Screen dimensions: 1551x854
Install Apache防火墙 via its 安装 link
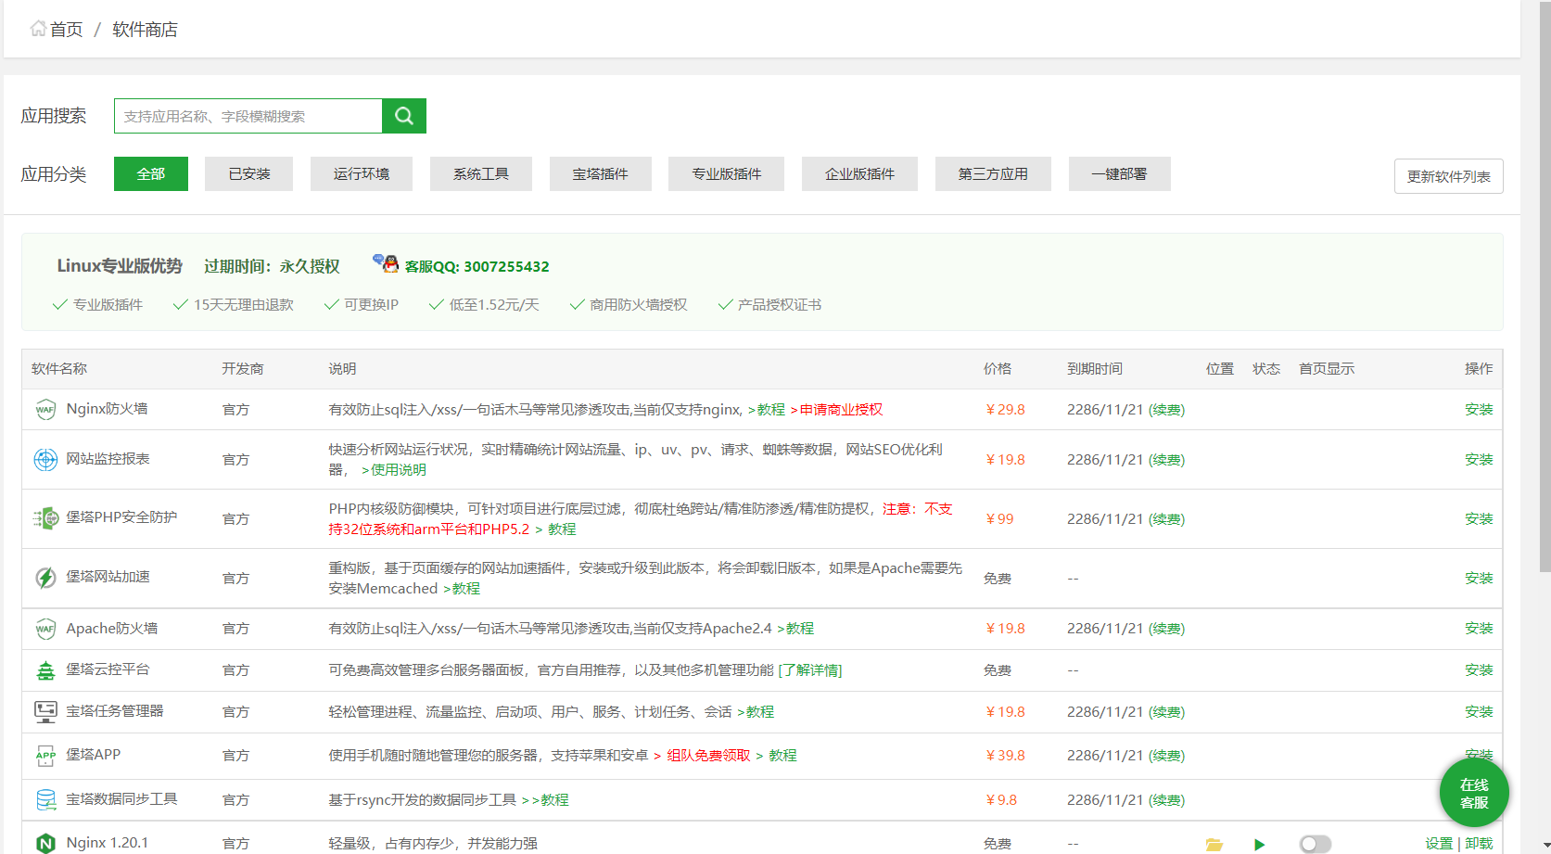pos(1479,628)
